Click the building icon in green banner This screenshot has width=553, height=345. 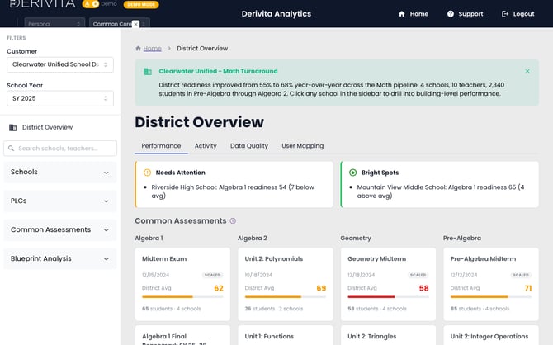click(148, 72)
